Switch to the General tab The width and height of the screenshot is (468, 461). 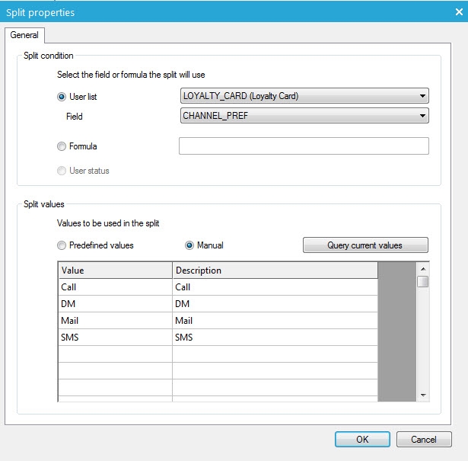tap(24, 35)
